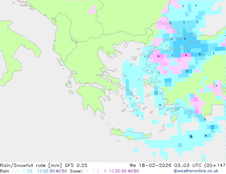Select the Rain legend value 40
226x174 pixels.
tap(58, 171)
